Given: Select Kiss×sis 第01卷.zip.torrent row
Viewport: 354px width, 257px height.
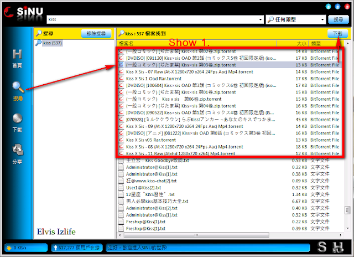Looking at the screenshot, I should (229, 92).
